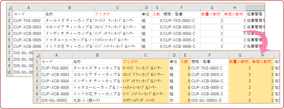Select the 名称 header cell in the lower sheet
The height and width of the screenshot is (109, 284).
tap(97, 62)
